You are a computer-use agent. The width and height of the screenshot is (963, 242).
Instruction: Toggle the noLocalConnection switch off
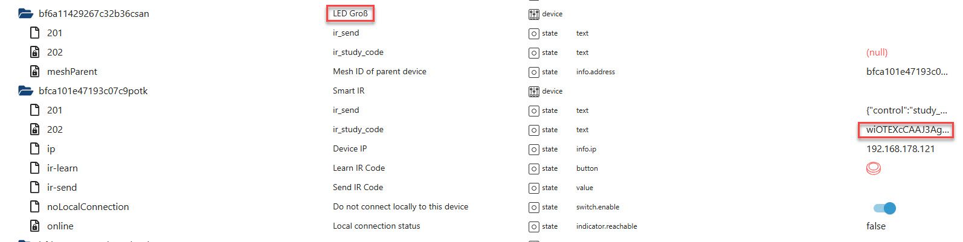(884, 208)
